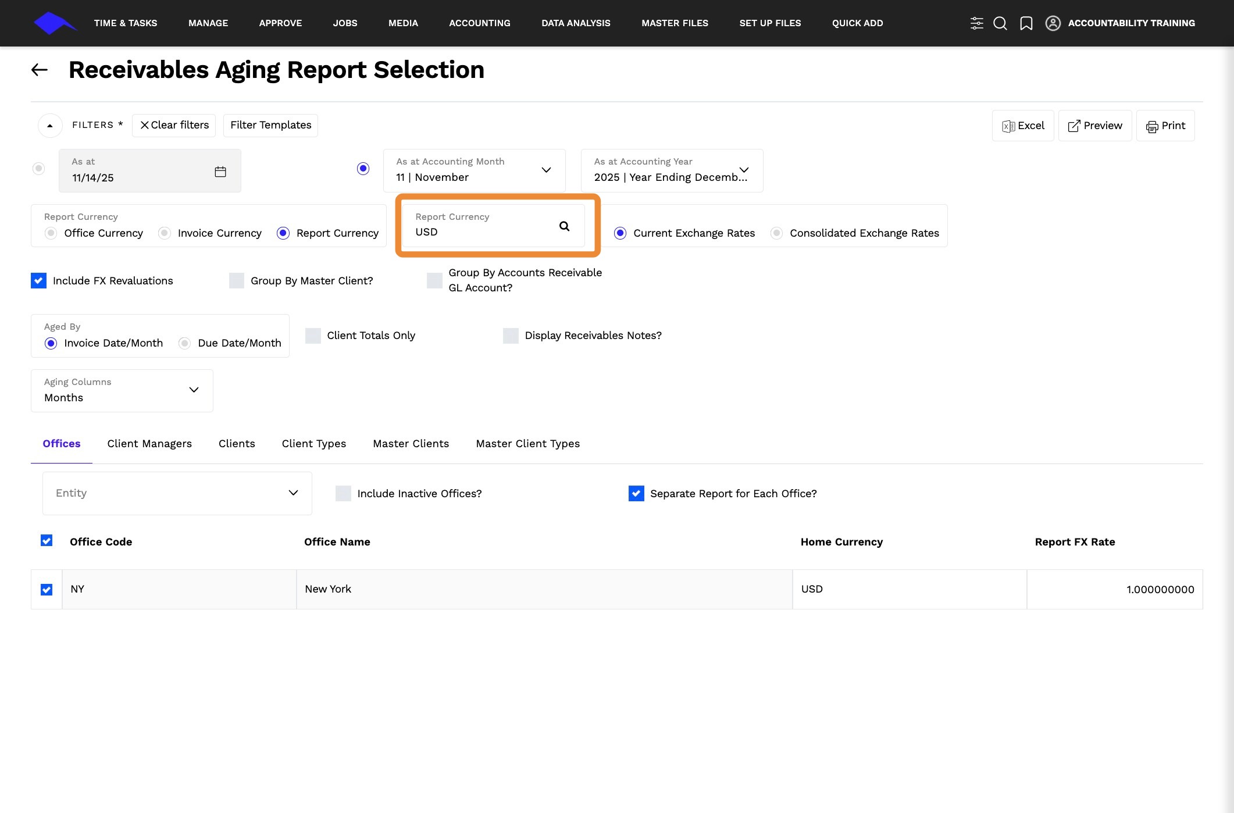Click the global search magnifier icon
1234x813 pixels.
tap(1000, 23)
